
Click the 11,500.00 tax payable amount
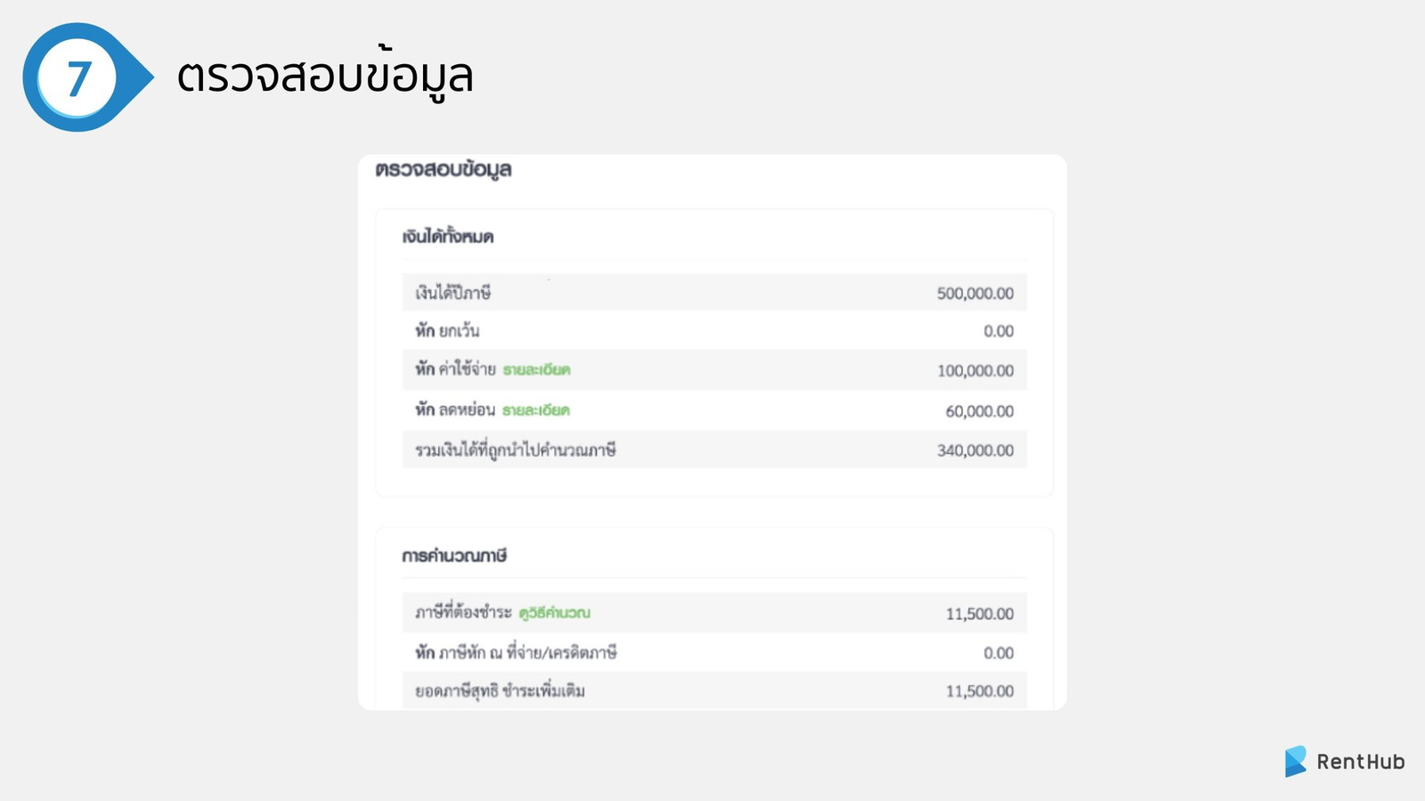982,612
